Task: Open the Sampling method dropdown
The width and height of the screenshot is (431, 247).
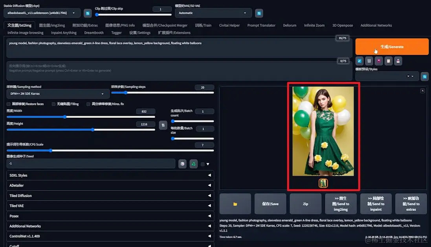Action: (58, 94)
